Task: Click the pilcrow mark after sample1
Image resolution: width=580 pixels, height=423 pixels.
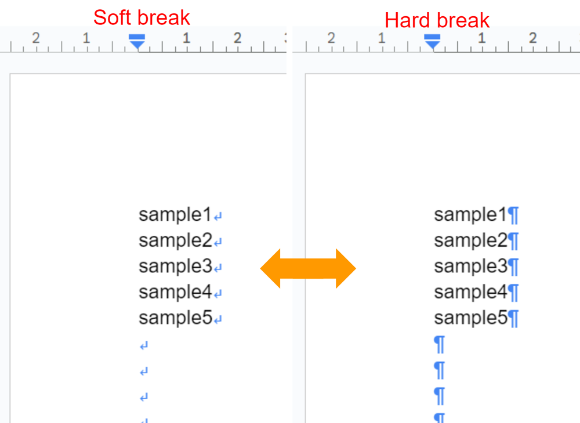Action: (x=513, y=216)
